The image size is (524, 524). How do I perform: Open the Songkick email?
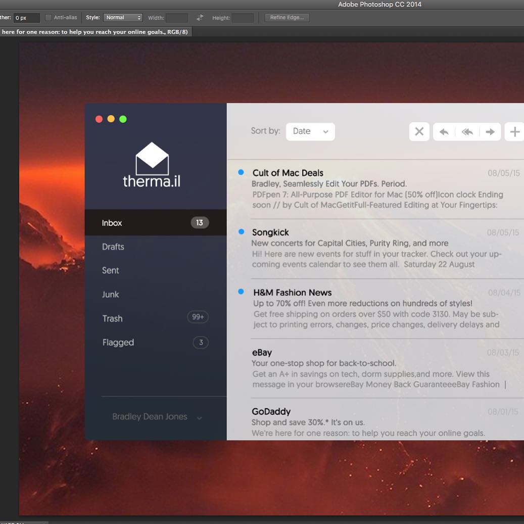(376, 249)
